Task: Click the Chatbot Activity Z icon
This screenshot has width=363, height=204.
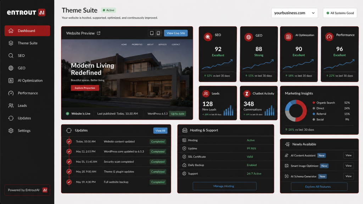Action: click(x=247, y=93)
